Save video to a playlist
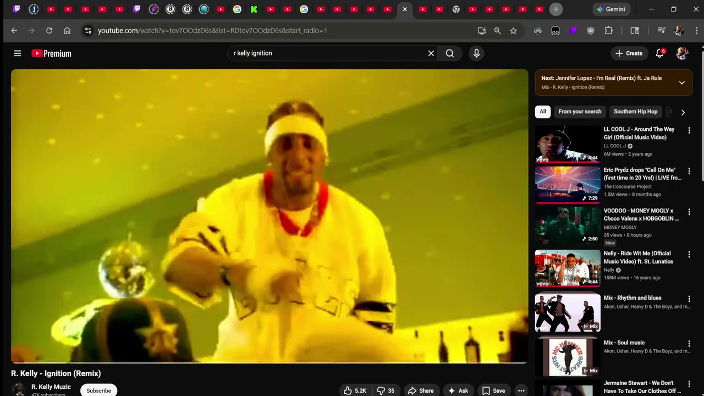The image size is (704, 396). pyautogui.click(x=493, y=391)
